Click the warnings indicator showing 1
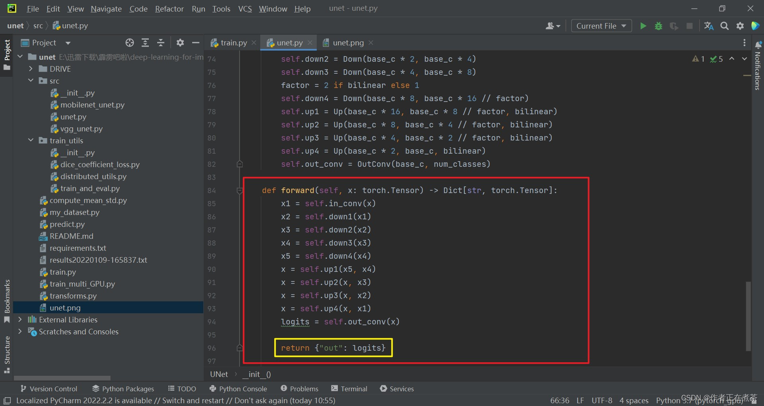The width and height of the screenshot is (764, 406). [699, 59]
